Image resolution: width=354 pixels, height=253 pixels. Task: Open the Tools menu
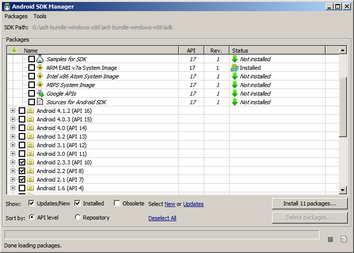(x=40, y=16)
